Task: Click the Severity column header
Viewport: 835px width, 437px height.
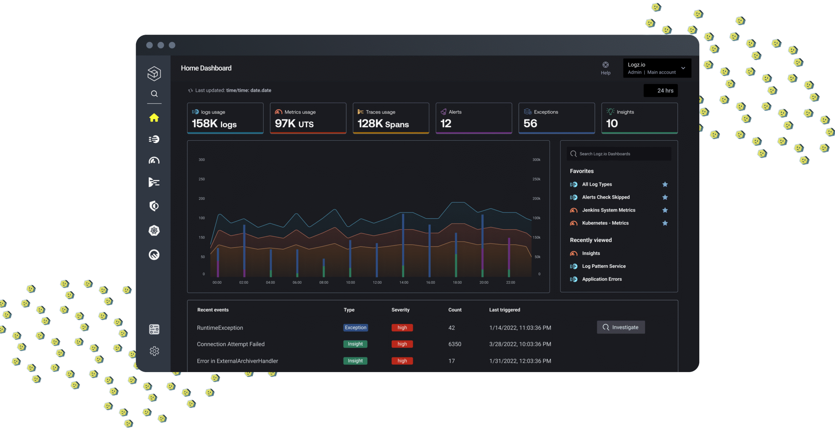Action: point(400,310)
